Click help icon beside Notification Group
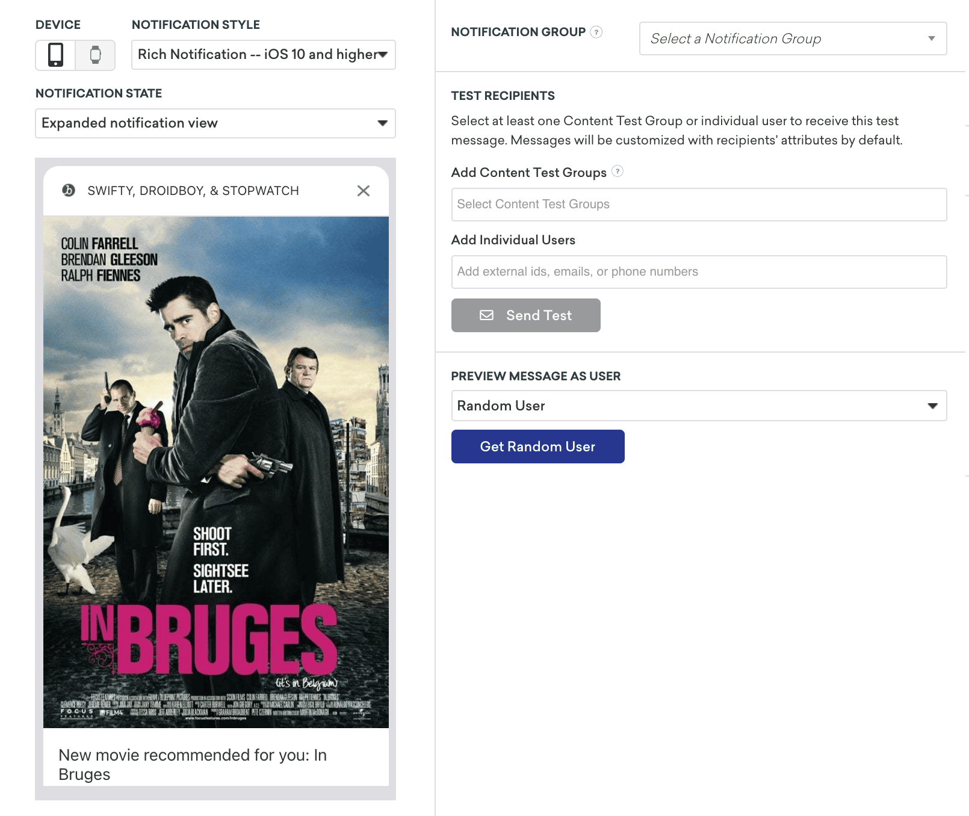969x816 pixels. coord(596,32)
